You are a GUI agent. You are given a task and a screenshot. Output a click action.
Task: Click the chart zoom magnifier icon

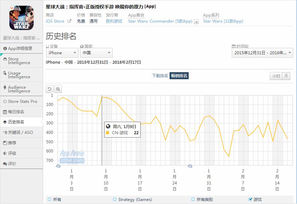tap(58, 89)
